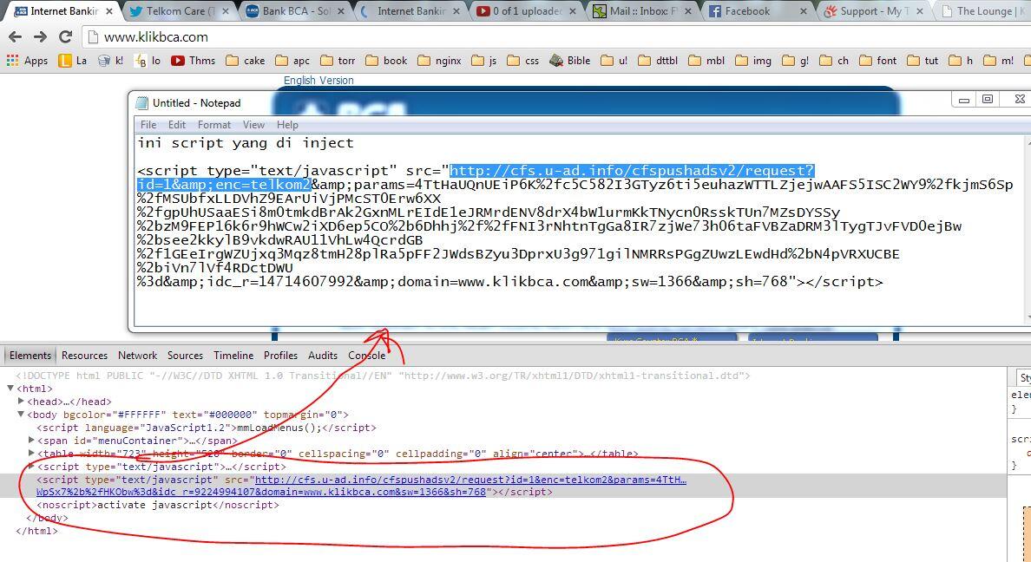1031x562 pixels.
Task: Open the lo bookmark
Action: click(148, 61)
